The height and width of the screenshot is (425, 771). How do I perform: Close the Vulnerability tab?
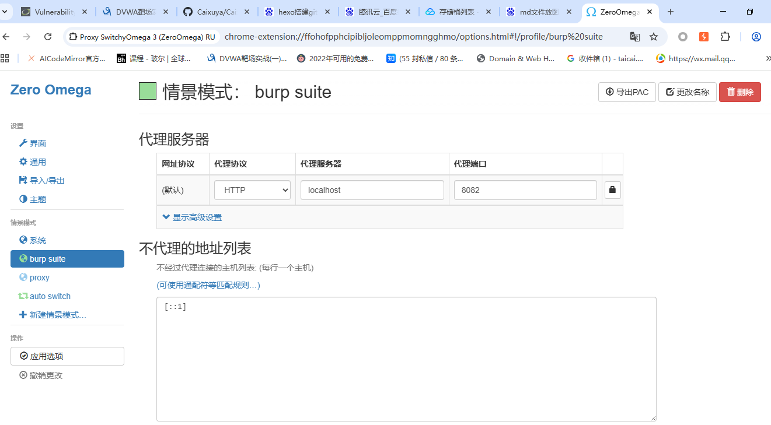coord(85,12)
